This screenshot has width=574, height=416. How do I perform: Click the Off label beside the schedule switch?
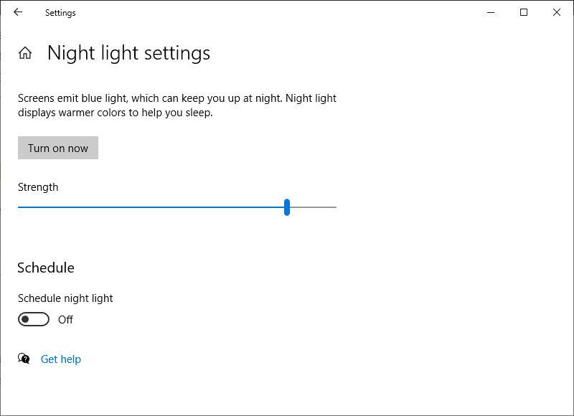tap(66, 319)
